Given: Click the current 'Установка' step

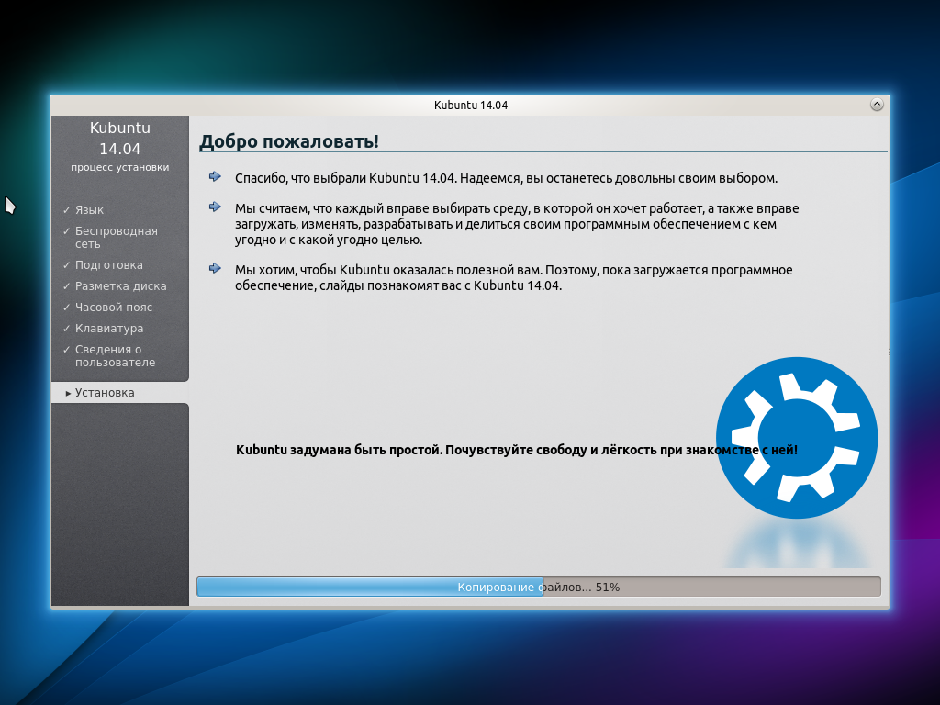Looking at the screenshot, I should 120,393.
